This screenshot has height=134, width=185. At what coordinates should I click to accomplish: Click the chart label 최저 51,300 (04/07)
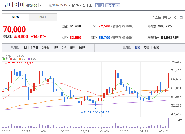96,112
